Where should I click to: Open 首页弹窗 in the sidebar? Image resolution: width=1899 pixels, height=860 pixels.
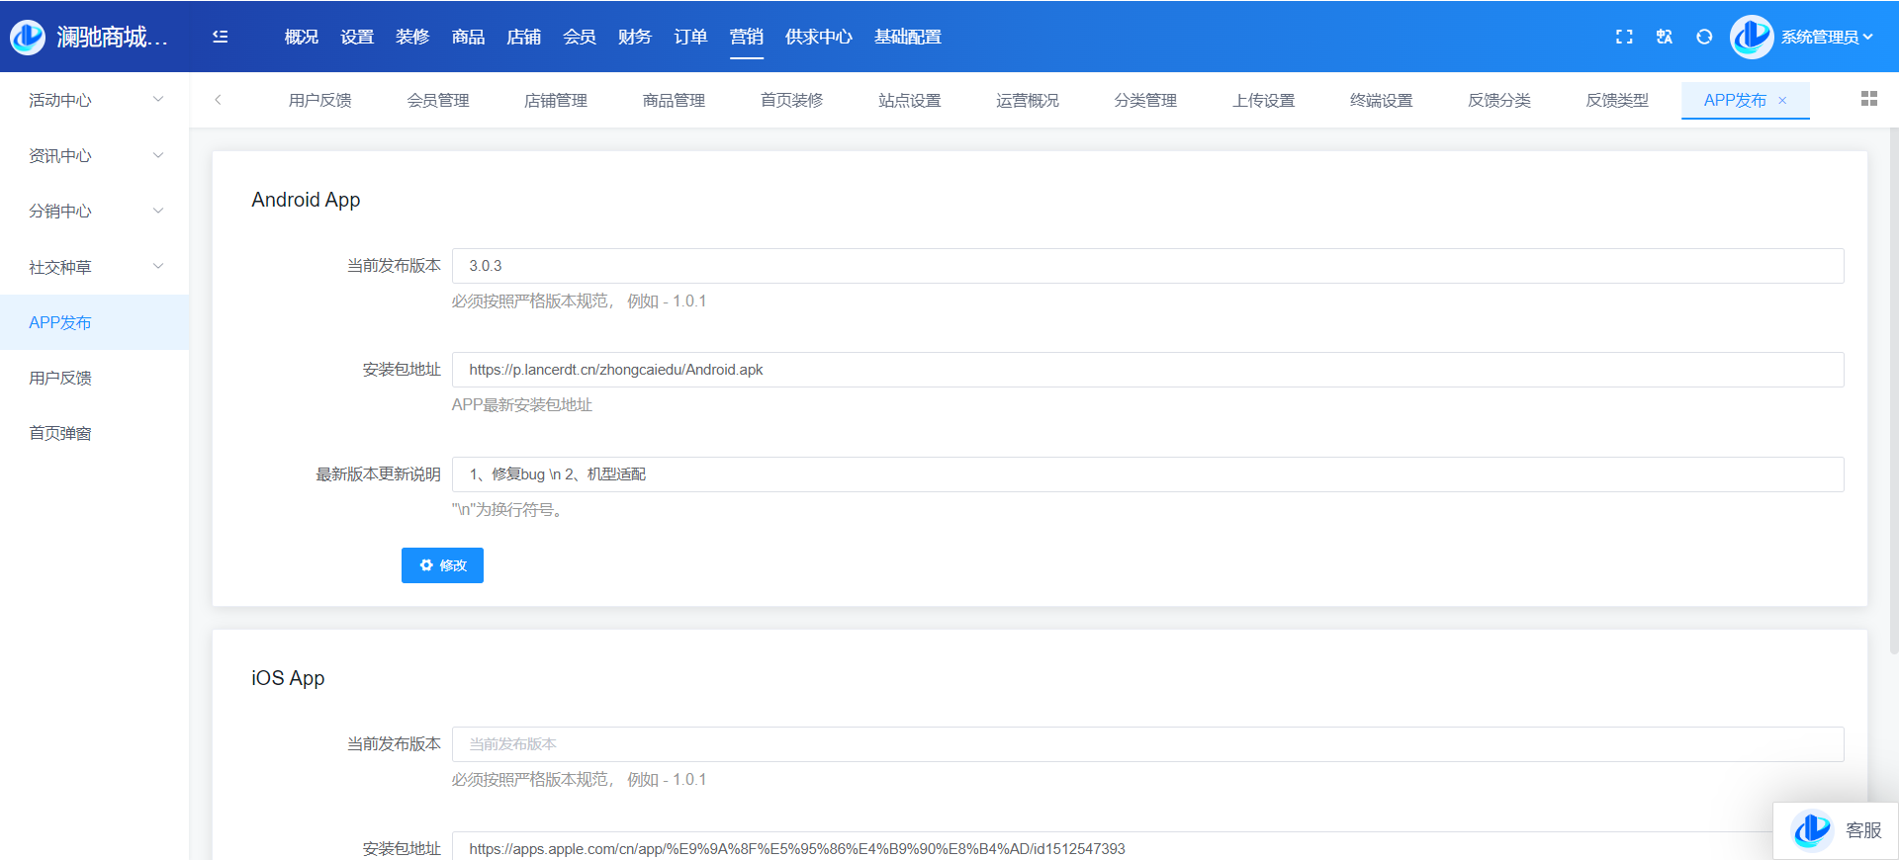point(60,433)
